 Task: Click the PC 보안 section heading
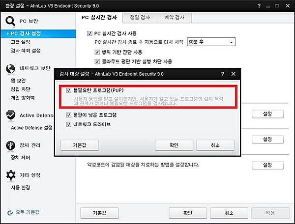click(x=29, y=21)
